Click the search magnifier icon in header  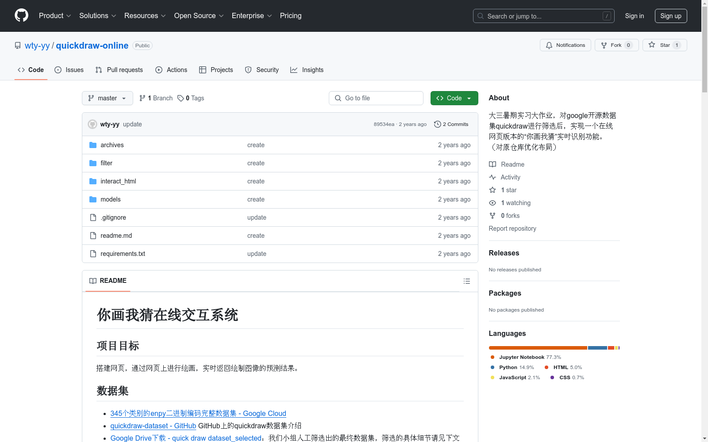pyautogui.click(x=481, y=16)
